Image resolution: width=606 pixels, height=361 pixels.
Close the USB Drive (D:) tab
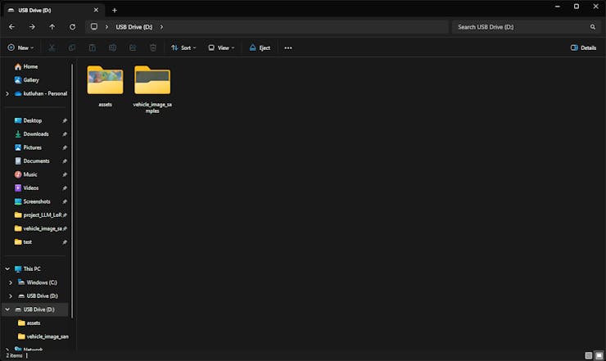click(96, 10)
